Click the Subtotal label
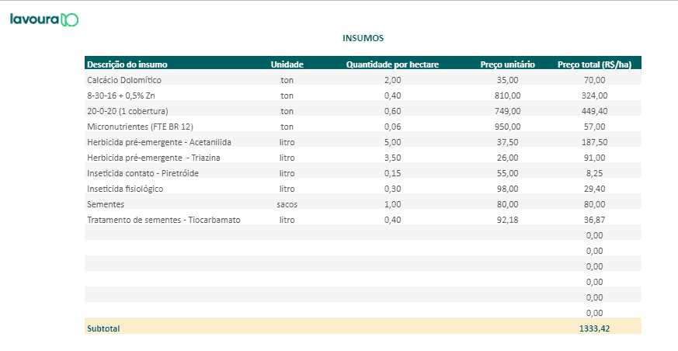Image resolution: width=678 pixels, height=351 pixels. coord(103,328)
